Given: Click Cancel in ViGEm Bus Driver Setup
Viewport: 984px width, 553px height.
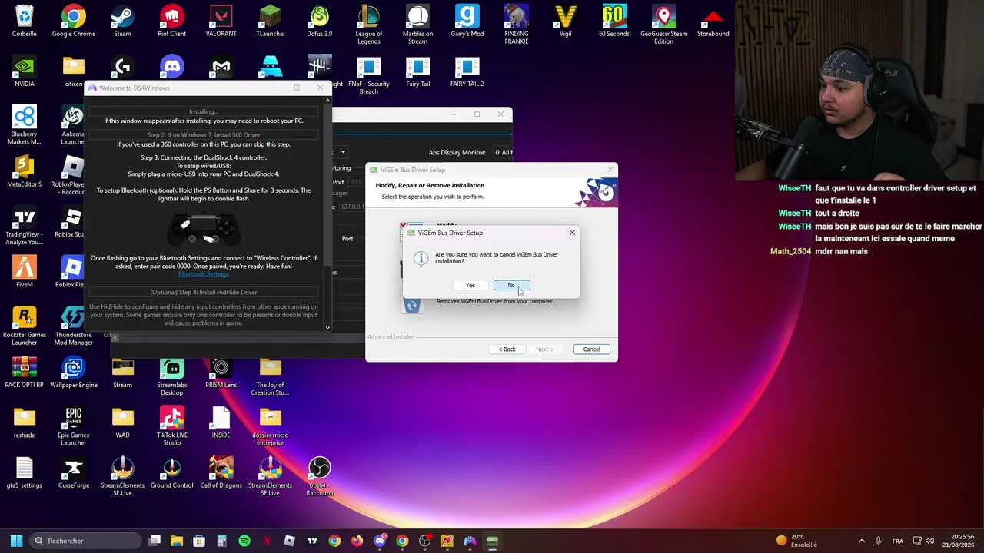Looking at the screenshot, I should 591,349.
